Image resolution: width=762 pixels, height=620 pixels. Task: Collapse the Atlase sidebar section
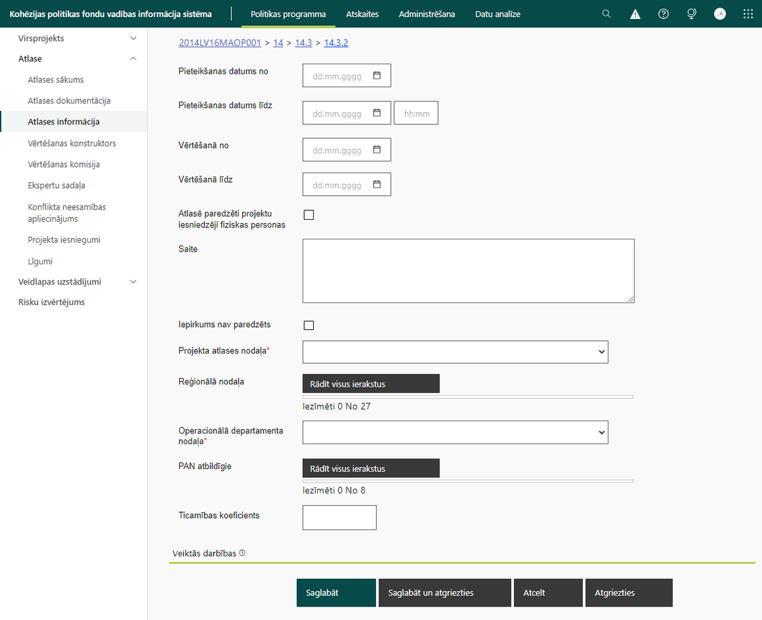[133, 59]
